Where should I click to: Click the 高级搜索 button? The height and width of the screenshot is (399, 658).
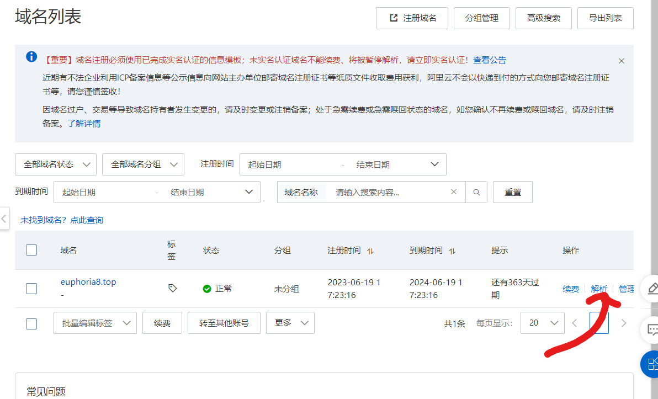[x=543, y=18]
